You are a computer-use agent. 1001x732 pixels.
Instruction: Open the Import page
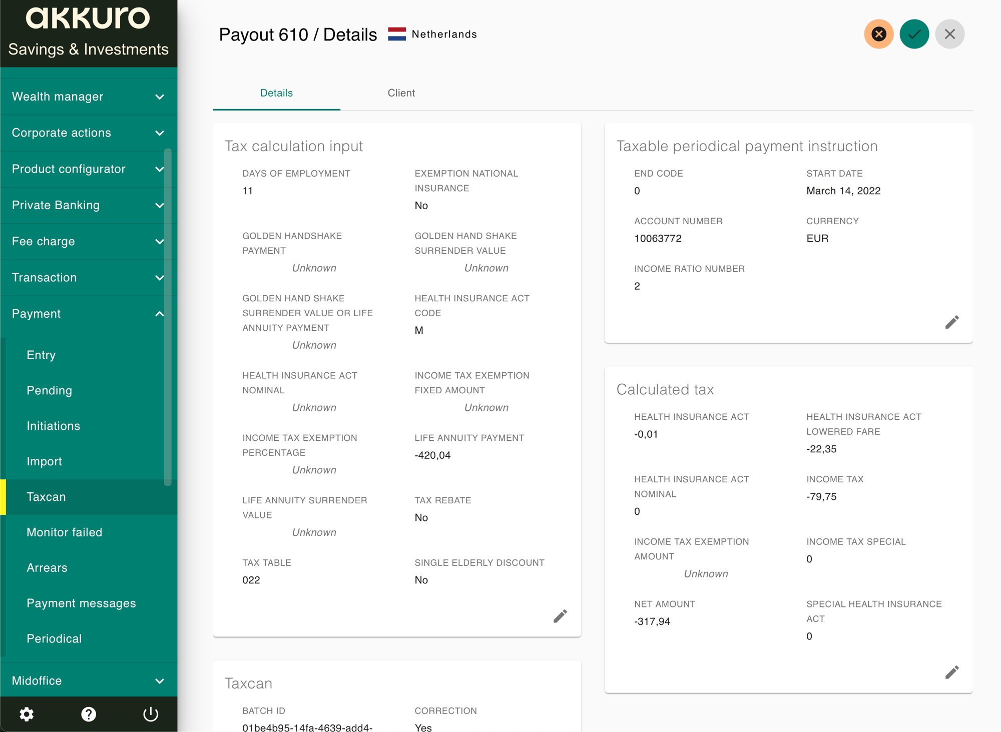pos(89,461)
